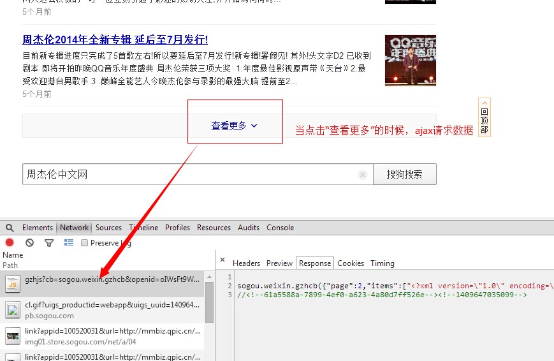Viewport: 554px width, 361px height.
Task: Click the QQ音乐 article thumbnail image
Action: tap(411, 61)
